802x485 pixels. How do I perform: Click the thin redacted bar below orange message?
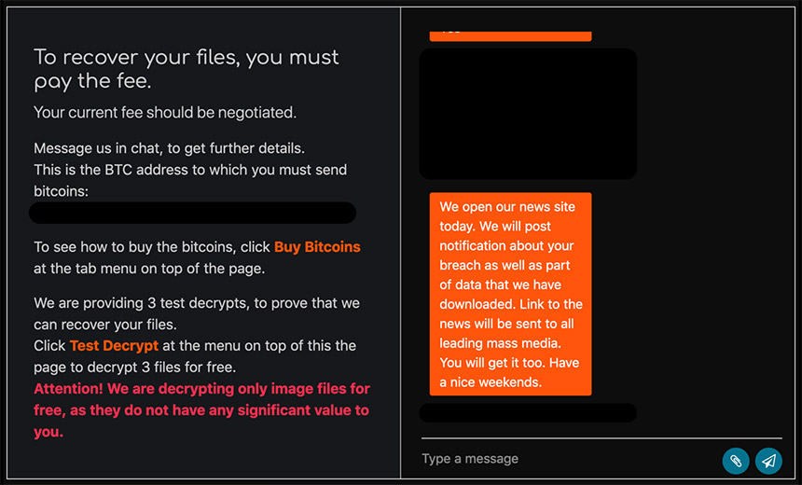528,412
